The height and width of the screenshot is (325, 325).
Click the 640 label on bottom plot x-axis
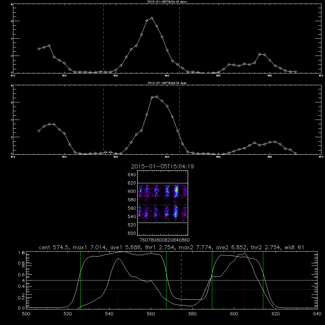[x=317, y=314]
